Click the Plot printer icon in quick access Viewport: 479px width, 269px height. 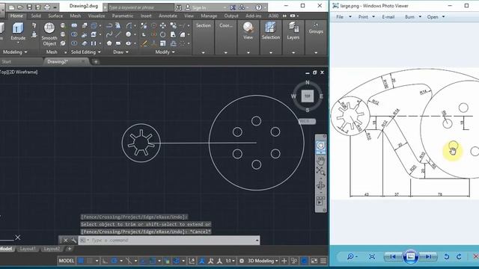pos(46,7)
